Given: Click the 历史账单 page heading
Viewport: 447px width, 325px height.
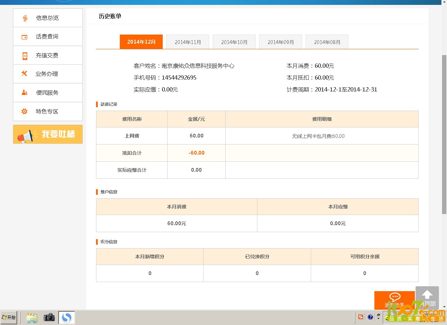Looking at the screenshot, I should click(110, 16).
